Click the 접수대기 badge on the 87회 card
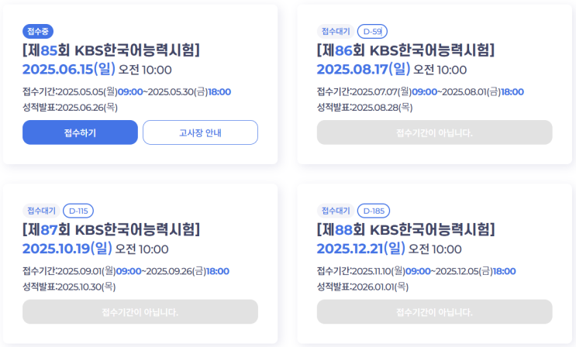 point(40,211)
